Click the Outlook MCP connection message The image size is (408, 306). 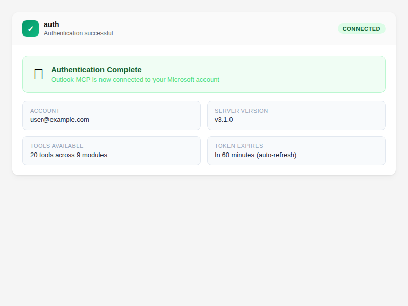(135, 80)
